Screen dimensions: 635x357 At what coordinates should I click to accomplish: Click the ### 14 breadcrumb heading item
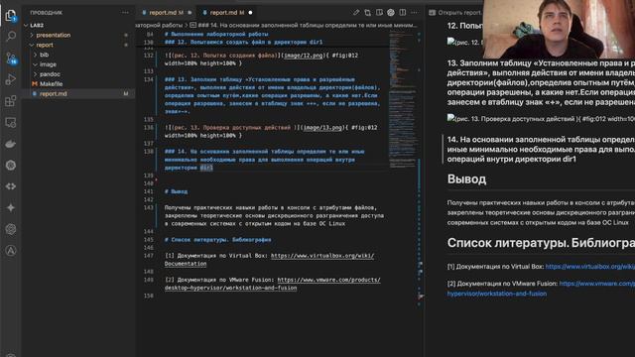308,25
